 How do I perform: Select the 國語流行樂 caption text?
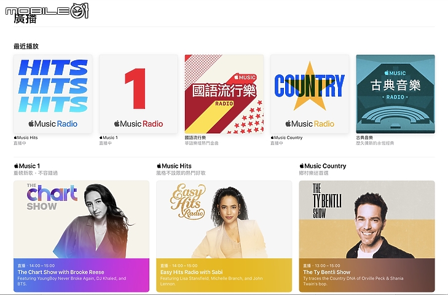[195, 138]
